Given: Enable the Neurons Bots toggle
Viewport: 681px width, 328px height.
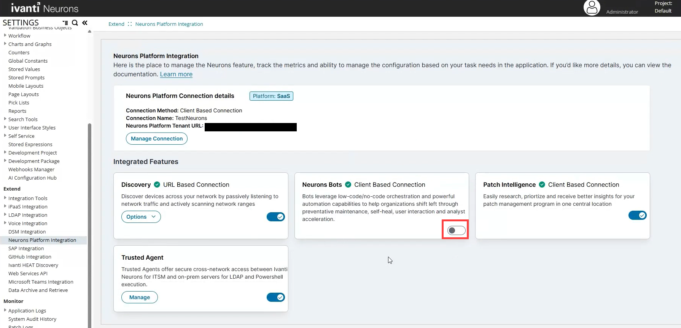Looking at the screenshot, I should click(456, 230).
